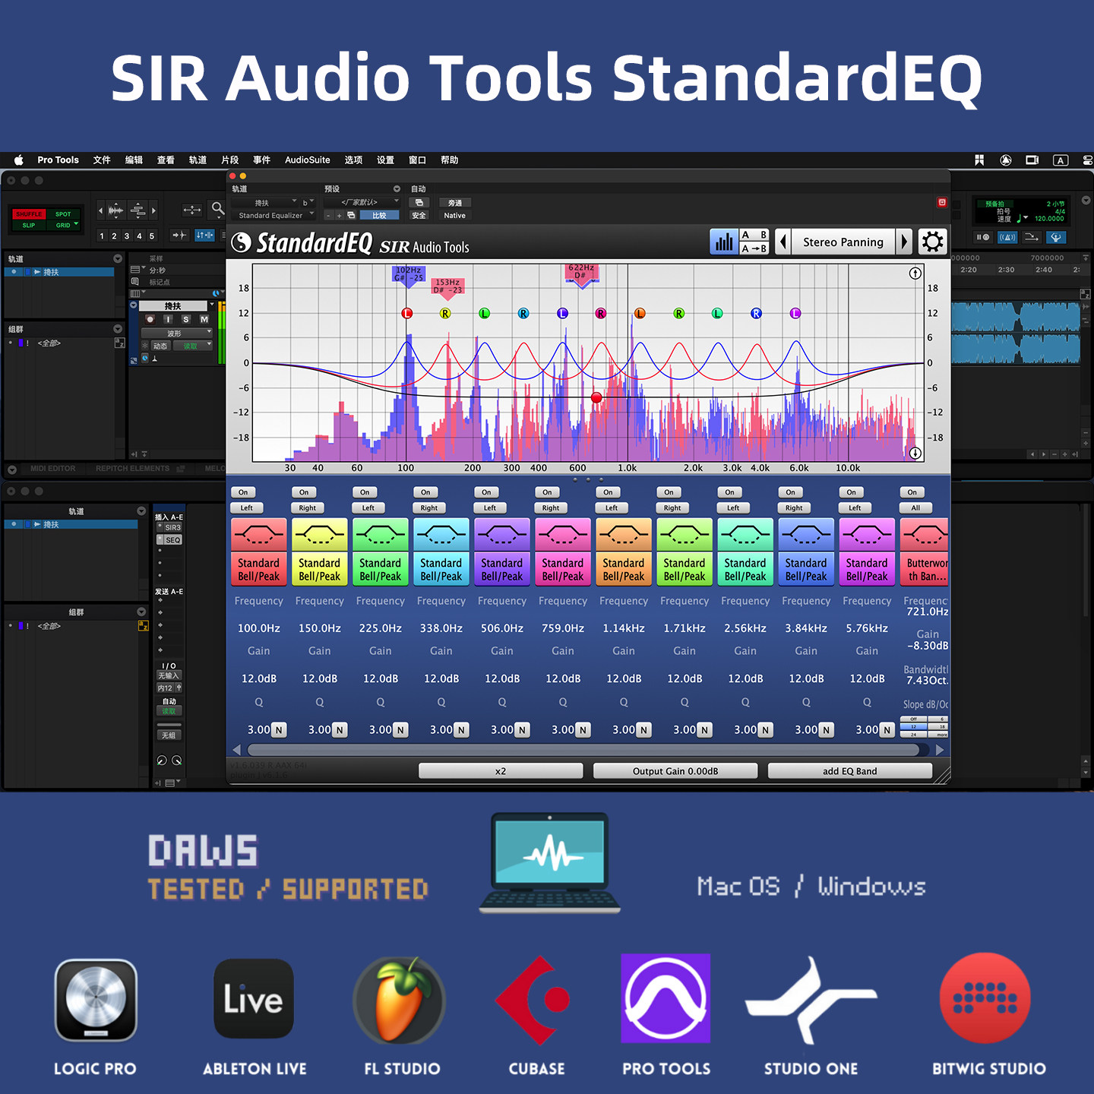The height and width of the screenshot is (1094, 1094).
Task: Click the orange L node on the EQ graph
Action: point(640,313)
